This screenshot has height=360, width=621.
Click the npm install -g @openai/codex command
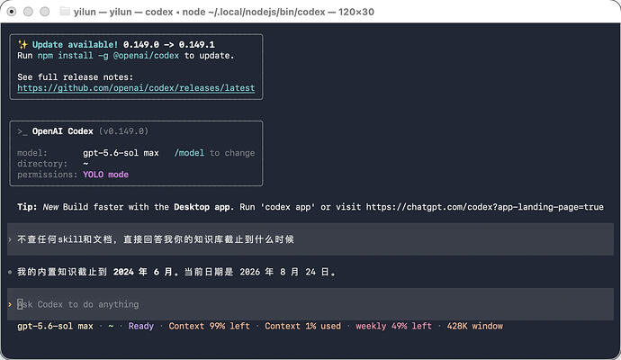pos(108,56)
